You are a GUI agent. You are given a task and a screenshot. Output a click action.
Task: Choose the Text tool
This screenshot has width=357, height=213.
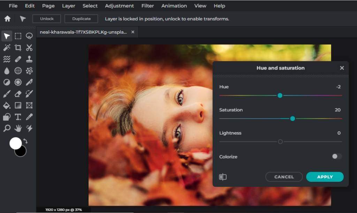tap(18, 117)
